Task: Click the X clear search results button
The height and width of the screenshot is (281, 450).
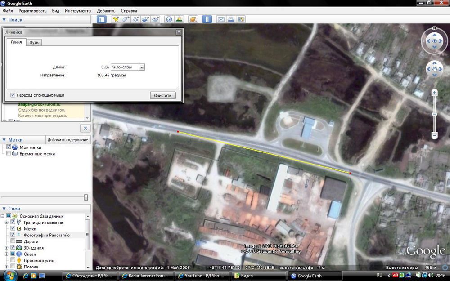Action: (x=85, y=128)
